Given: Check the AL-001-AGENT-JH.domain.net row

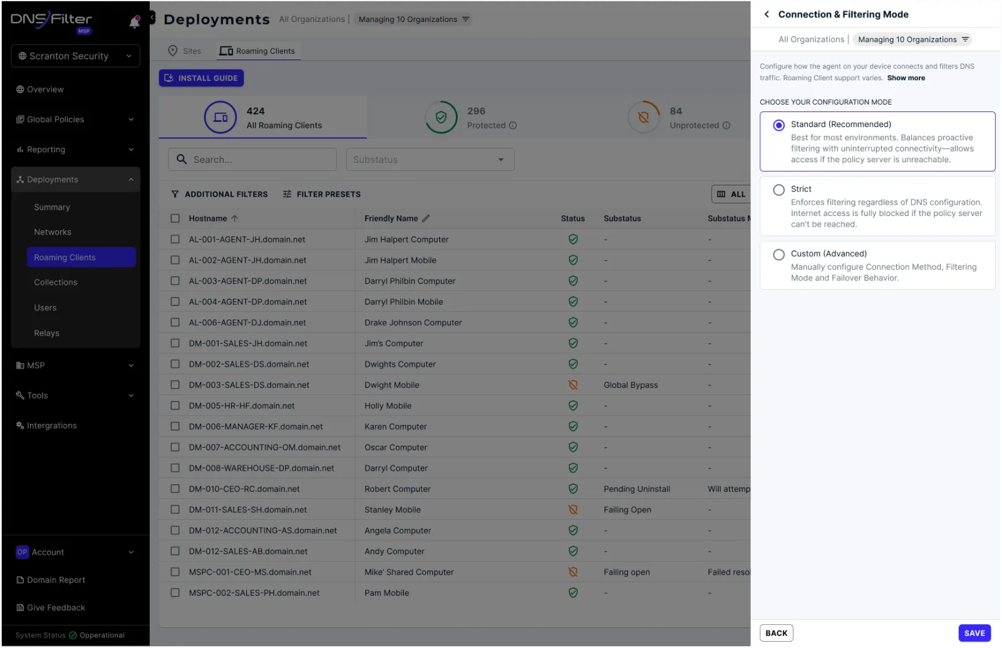Looking at the screenshot, I should tap(175, 239).
